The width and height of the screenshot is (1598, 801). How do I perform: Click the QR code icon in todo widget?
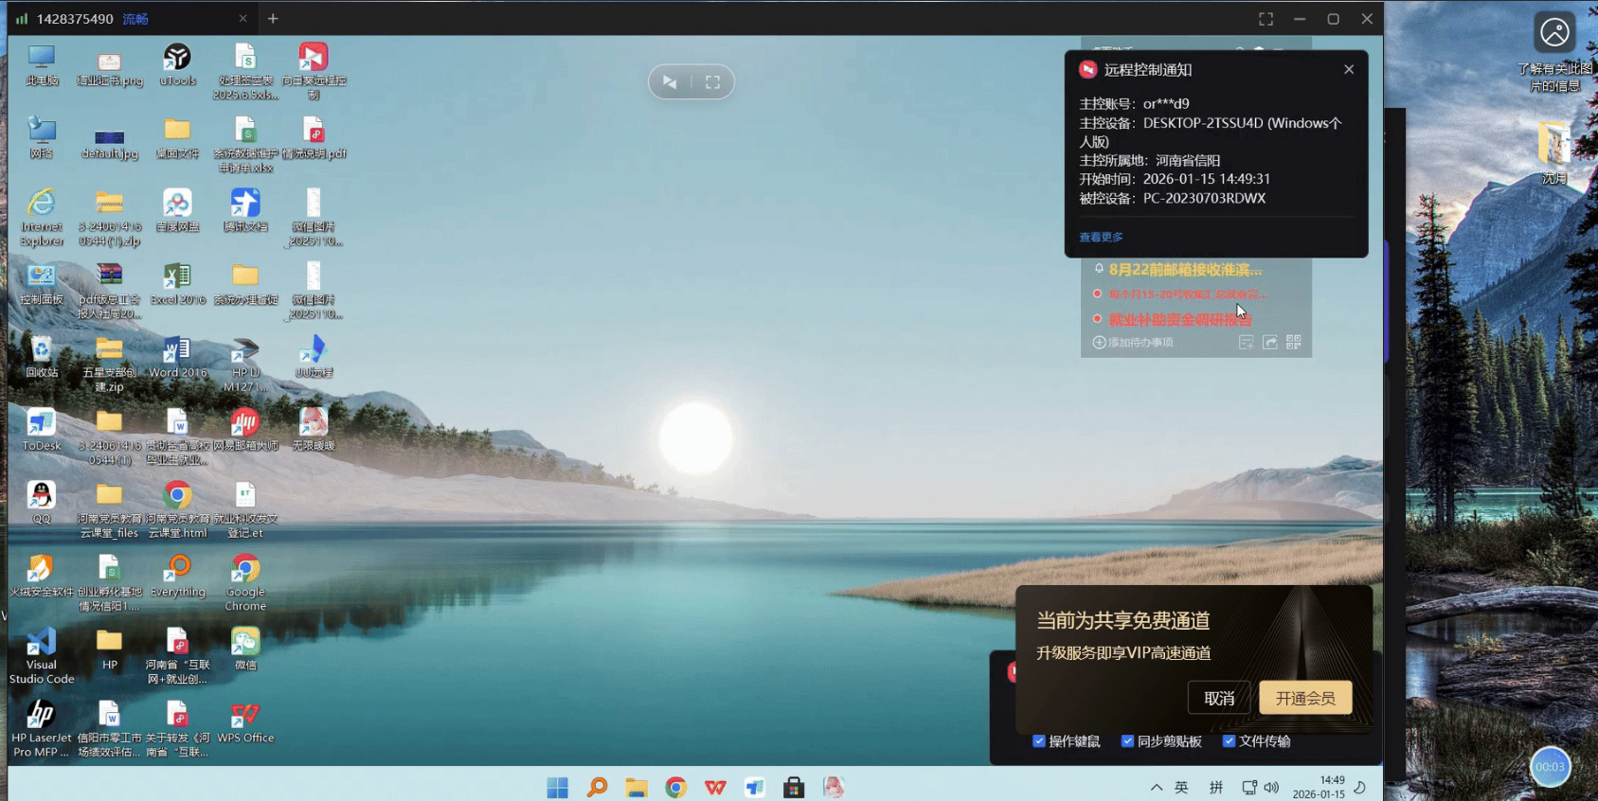coord(1293,342)
